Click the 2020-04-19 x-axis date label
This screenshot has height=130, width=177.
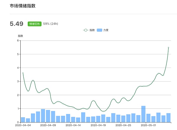click(x=98, y=125)
